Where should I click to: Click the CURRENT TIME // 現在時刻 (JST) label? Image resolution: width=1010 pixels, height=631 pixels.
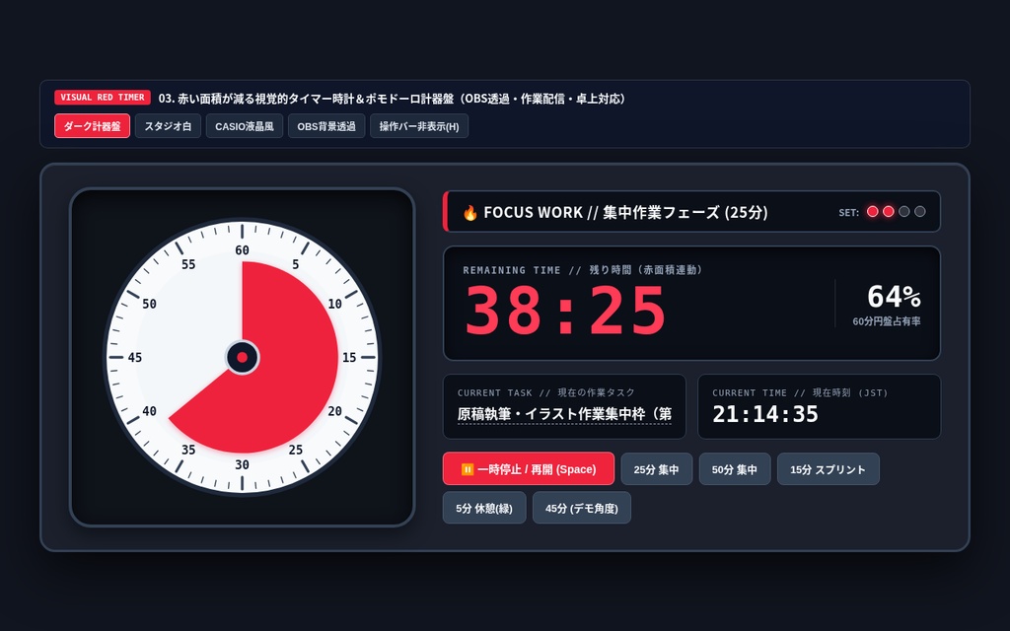[800, 392]
